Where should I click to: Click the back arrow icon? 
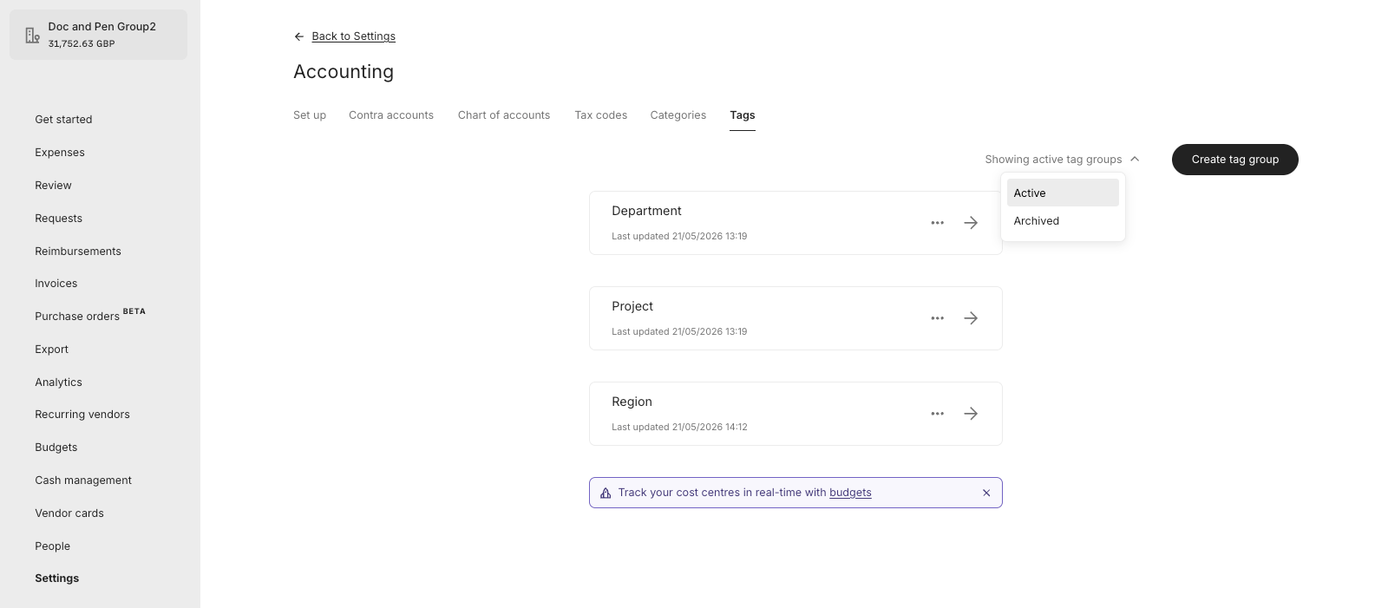[x=299, y=36]
